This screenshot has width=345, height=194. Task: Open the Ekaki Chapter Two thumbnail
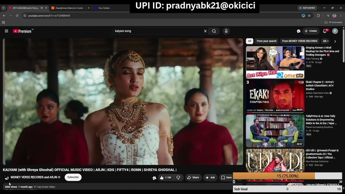tap(275, 96)
